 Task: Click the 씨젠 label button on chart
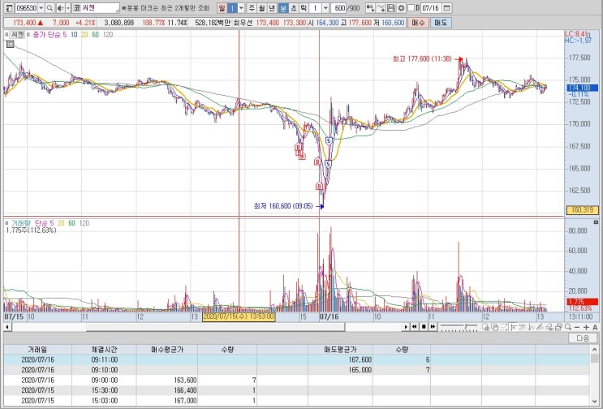pyautogui.click(x=17, y=35)
